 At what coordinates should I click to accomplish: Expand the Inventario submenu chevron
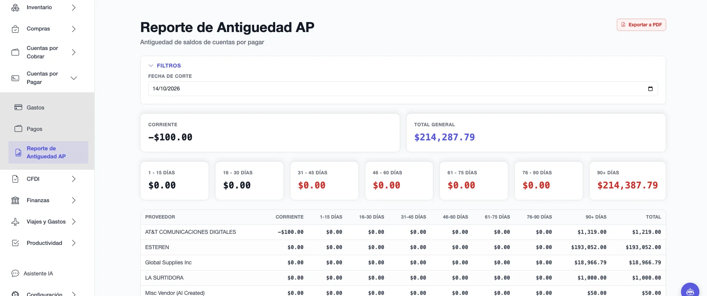pyautogui.click(x=74, y=8)
